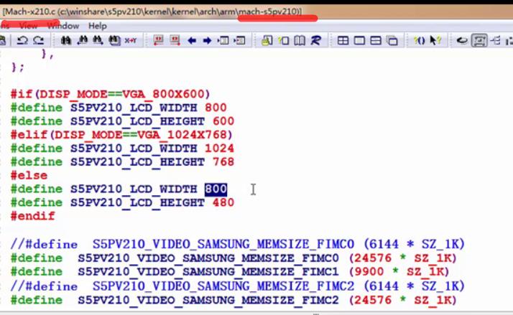Click the black oval loop toolbar icon
The image size is (513, 315).
(x=462, y=40)
